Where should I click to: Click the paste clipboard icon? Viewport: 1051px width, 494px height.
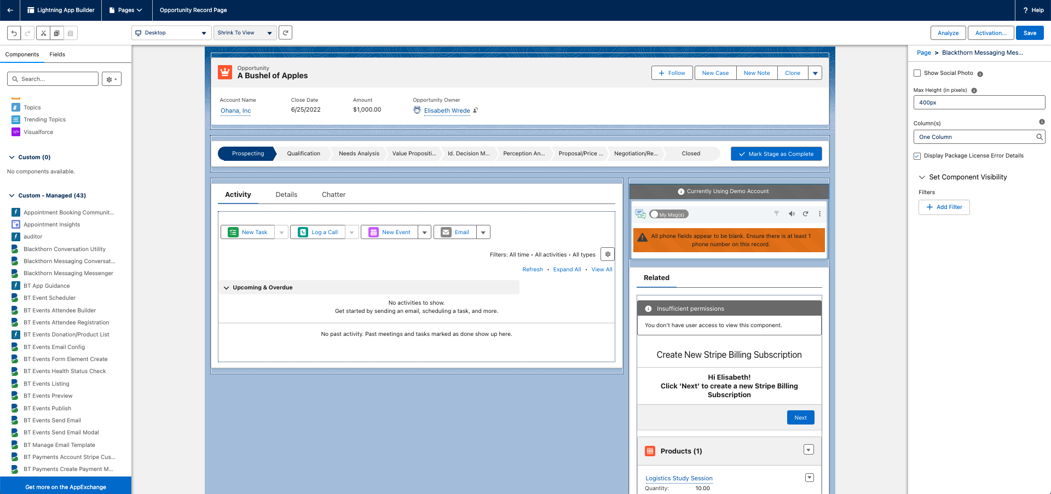[70, 33]
